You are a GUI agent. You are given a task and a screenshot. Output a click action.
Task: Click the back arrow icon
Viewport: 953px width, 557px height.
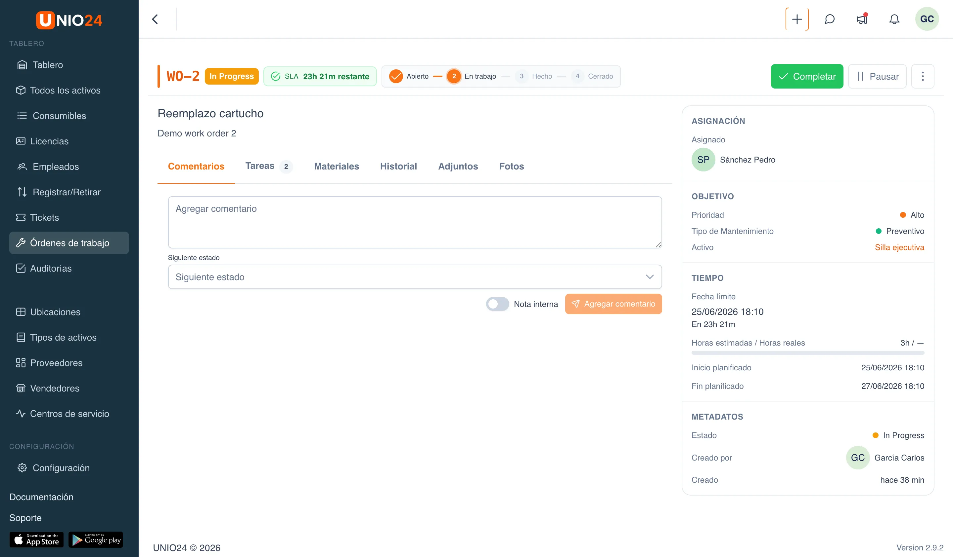pos(155,19)
